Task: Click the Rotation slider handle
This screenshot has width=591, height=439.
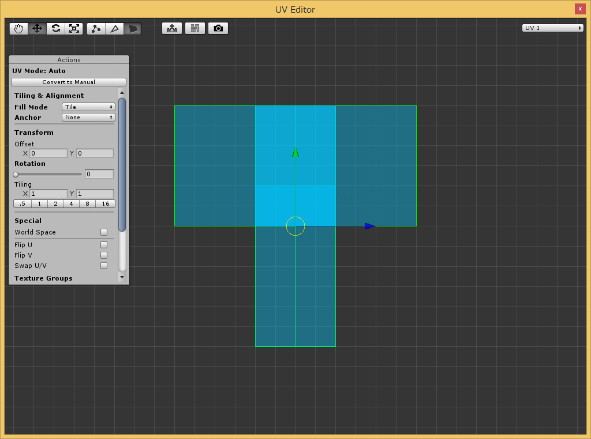Action: click(x=16, y=174)
